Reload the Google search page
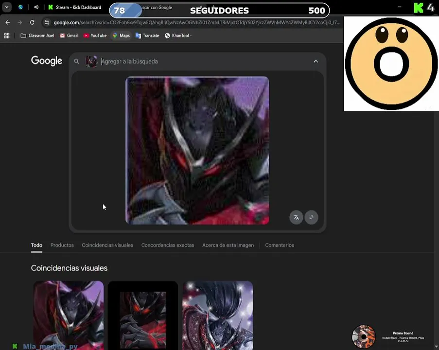Image resolution: width=439 pixels, height=350 pixels. 32,22
